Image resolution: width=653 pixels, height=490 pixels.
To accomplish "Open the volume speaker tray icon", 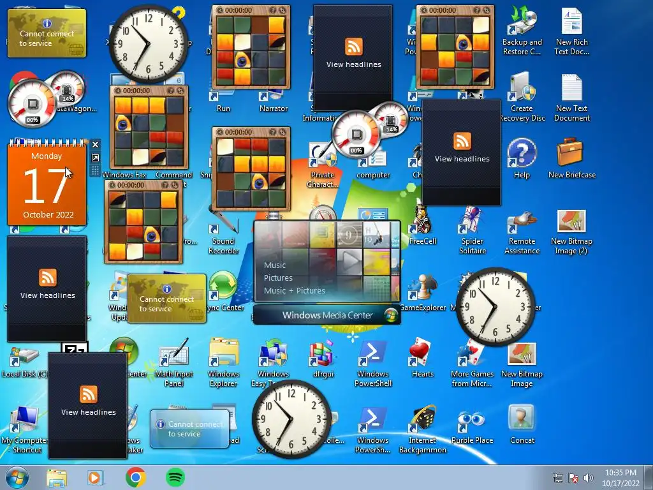I will (589, 478).
